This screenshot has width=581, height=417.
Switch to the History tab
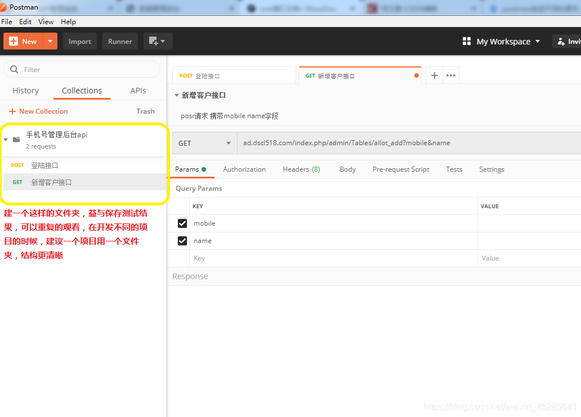tap(25, 91)
